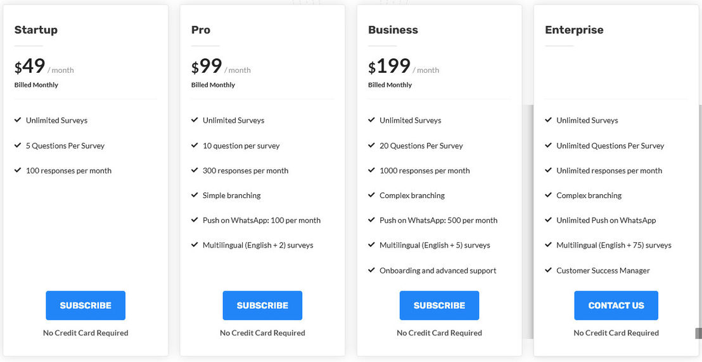Click the Startup plan title
The image size is (702, 362).
coord(36,30)
